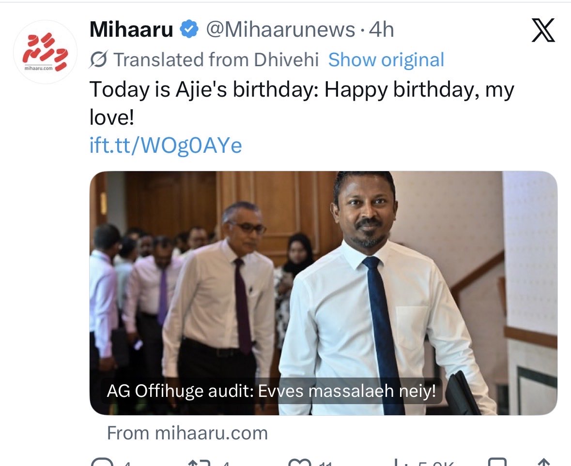
Task: Open the article card photo
Action: [x=324, y=293]
